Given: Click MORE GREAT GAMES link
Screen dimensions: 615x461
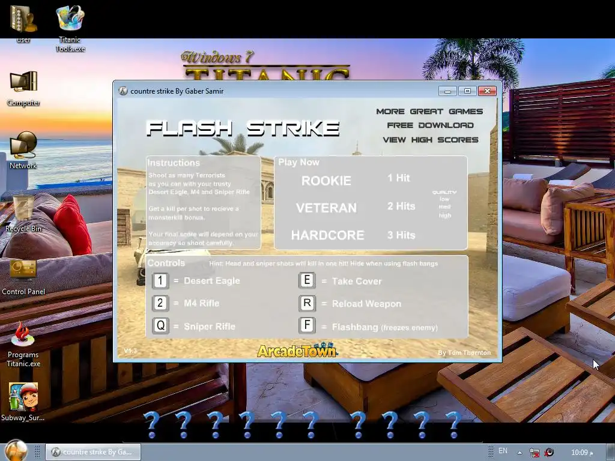Looking at the screenshot, I should pyautogui.click(x=429, y=111).
